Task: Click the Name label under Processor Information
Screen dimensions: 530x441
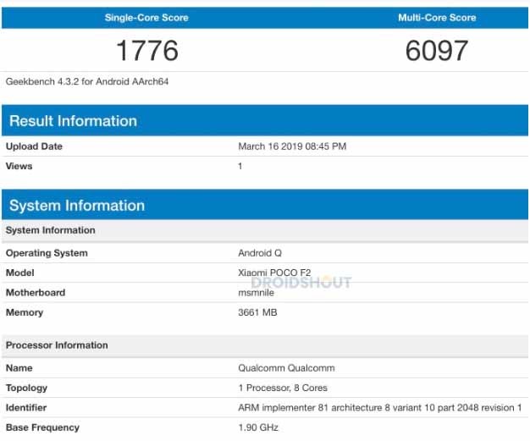Action: pos(19,368)
